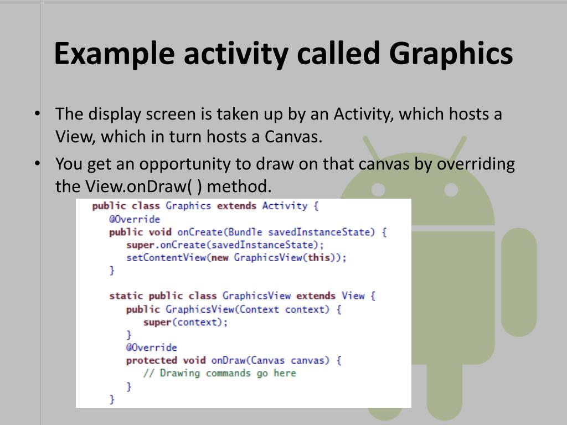Click the line 'public void onCreate(Bundle savedInstanceState) {'
The height and width of the screenshot is (425, 567).
tap(248, 232)
